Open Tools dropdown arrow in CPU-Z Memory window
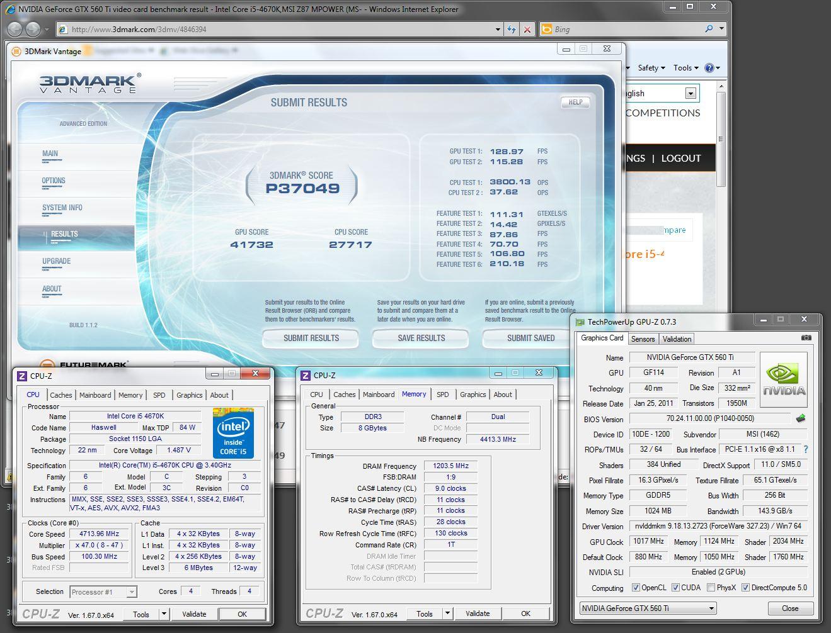Screen dimensions: 831x633 447,613
